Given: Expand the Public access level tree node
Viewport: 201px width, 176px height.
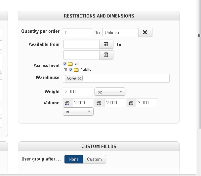Looking at the screenshot, I should tap(65, 70).
